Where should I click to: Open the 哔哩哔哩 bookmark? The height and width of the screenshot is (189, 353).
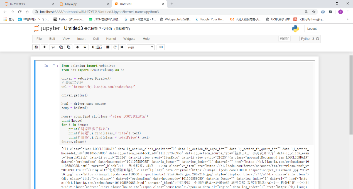[x=33, y=19]
